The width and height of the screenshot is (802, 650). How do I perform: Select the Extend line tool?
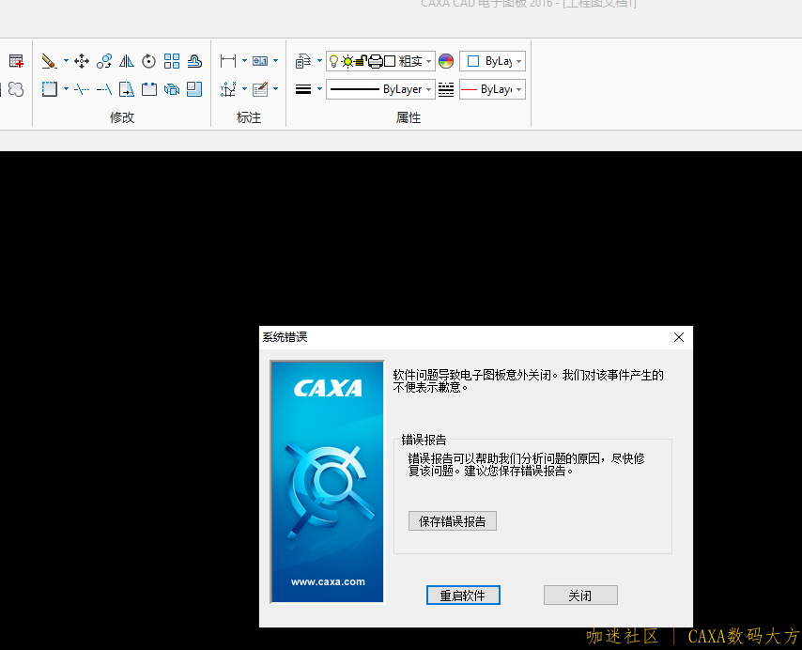tap(104, 89)
